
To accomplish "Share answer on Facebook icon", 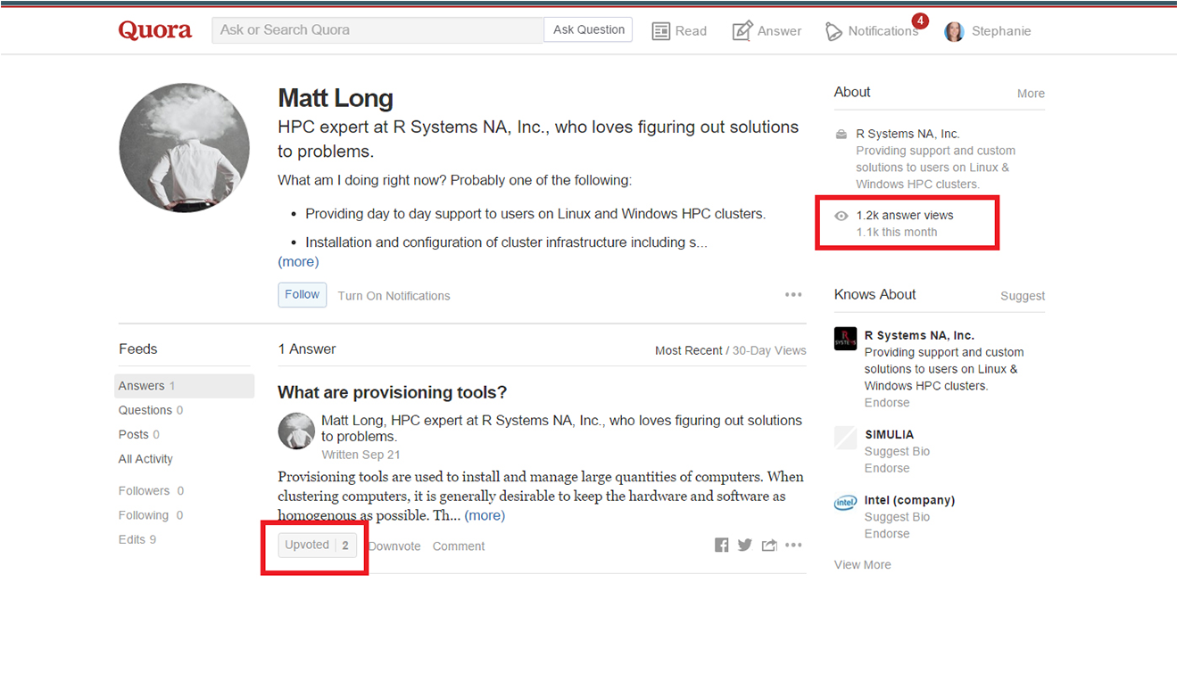I will 721,546.
